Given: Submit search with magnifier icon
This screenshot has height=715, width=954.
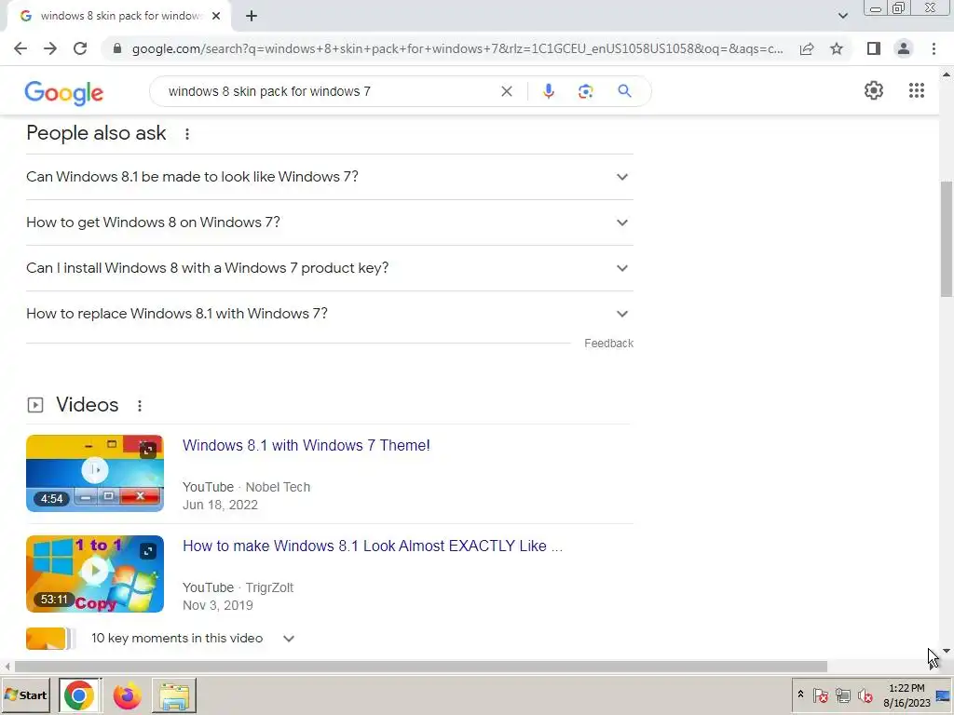Looking at the screenshot, I should pyautogui.click(x=624, y=91).
